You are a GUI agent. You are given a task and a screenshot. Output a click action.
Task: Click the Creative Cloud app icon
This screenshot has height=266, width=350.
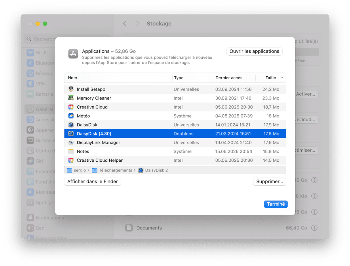(71, 107)
